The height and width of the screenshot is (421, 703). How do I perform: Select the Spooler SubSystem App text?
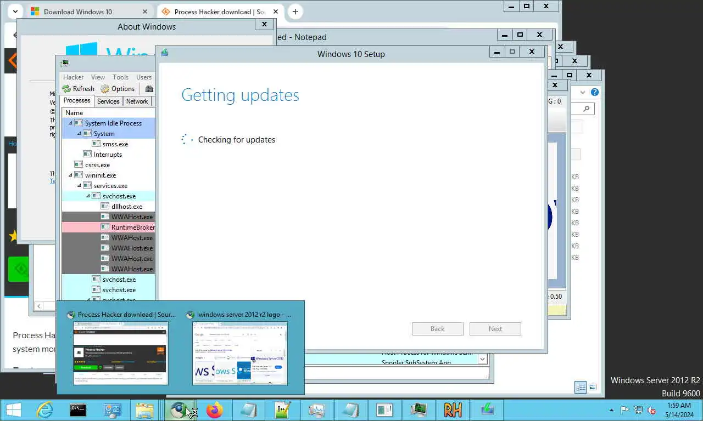click(416, 362)
